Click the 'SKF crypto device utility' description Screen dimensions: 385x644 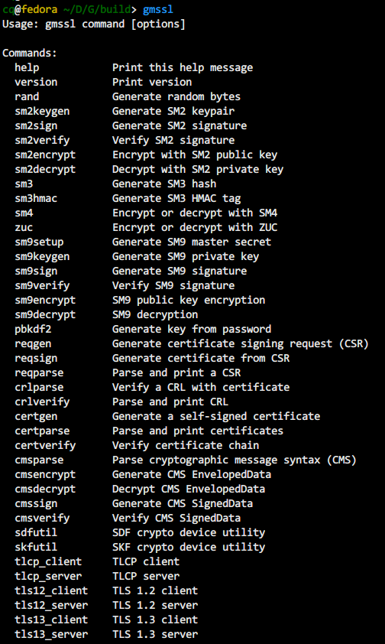point(189,547)
